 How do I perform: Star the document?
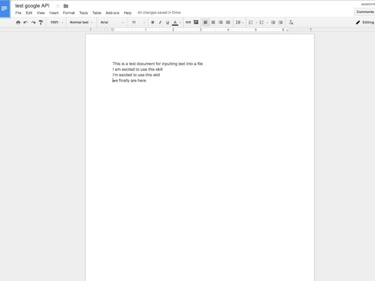tap(58, 6)
